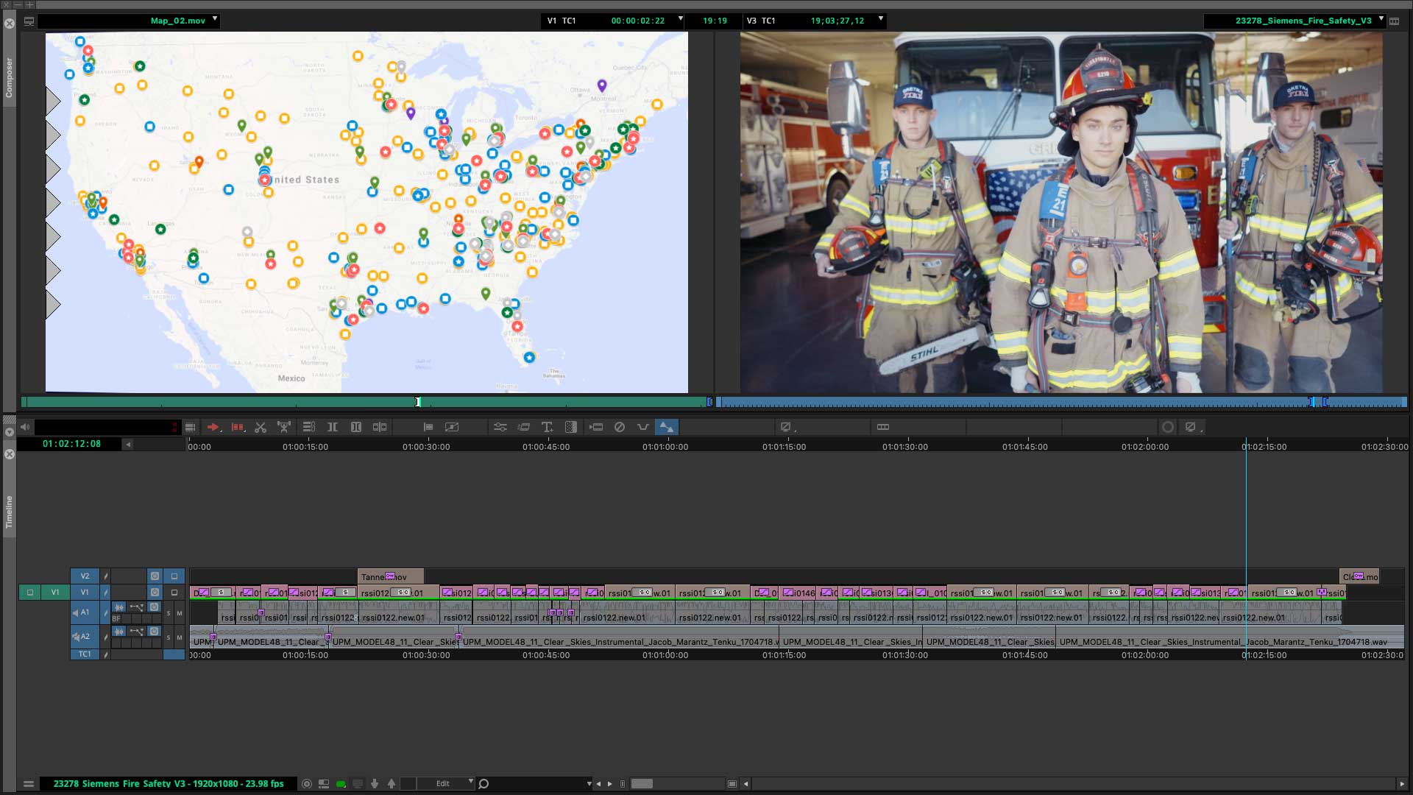Click the Title Tool icon

click(x=548, y=427)
